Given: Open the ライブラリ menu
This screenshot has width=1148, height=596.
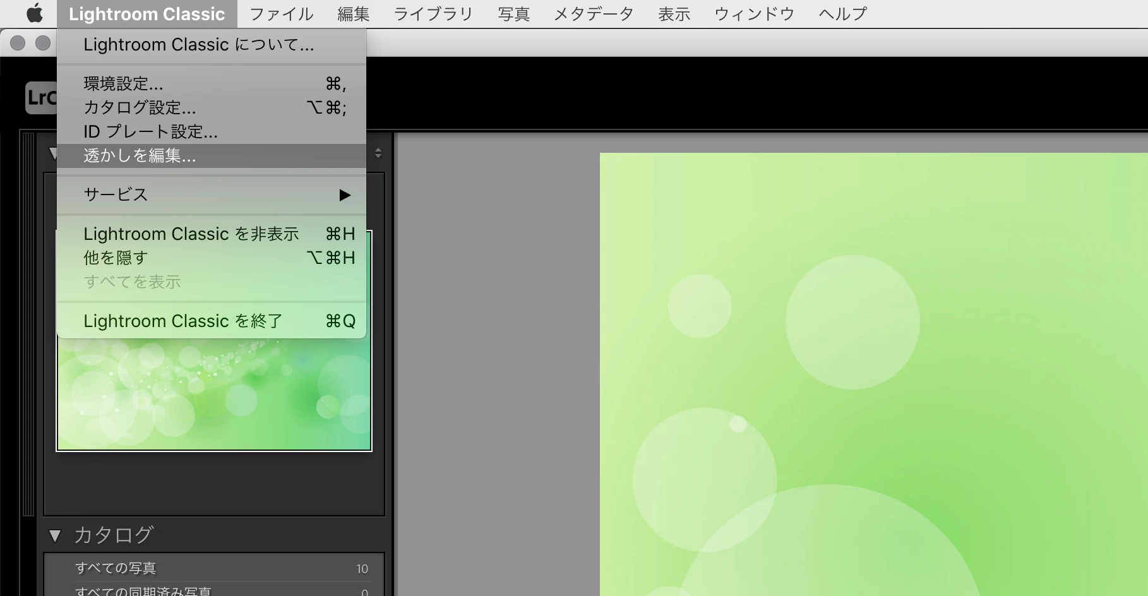Looking at the screenshot, I should pos(433,14).
